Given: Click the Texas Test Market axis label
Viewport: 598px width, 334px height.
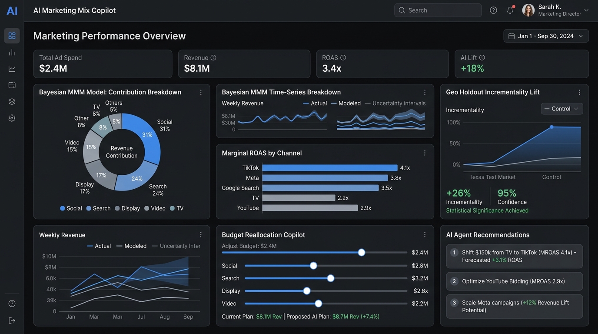Looking at the screenshot, I should click(x=492, y=177).
